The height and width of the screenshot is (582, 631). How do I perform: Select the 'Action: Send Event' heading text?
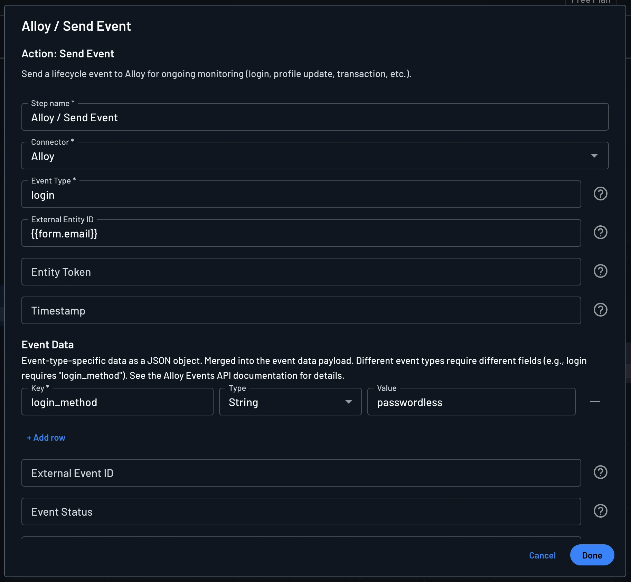click(68, 54)
